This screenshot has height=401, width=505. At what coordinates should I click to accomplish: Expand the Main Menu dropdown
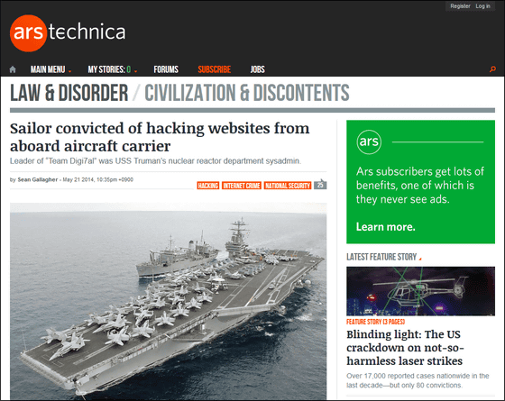(50, 69)
